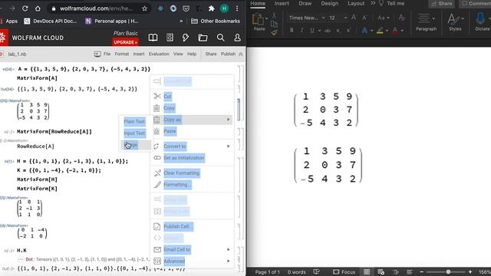Choose Plain Text in Copy as submenu
The width and height of the screenshot is (491, 276).
click(x=135, y=121)
